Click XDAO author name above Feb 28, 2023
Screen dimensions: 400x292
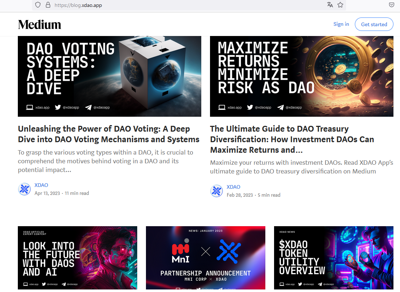[x=233, y=187]
